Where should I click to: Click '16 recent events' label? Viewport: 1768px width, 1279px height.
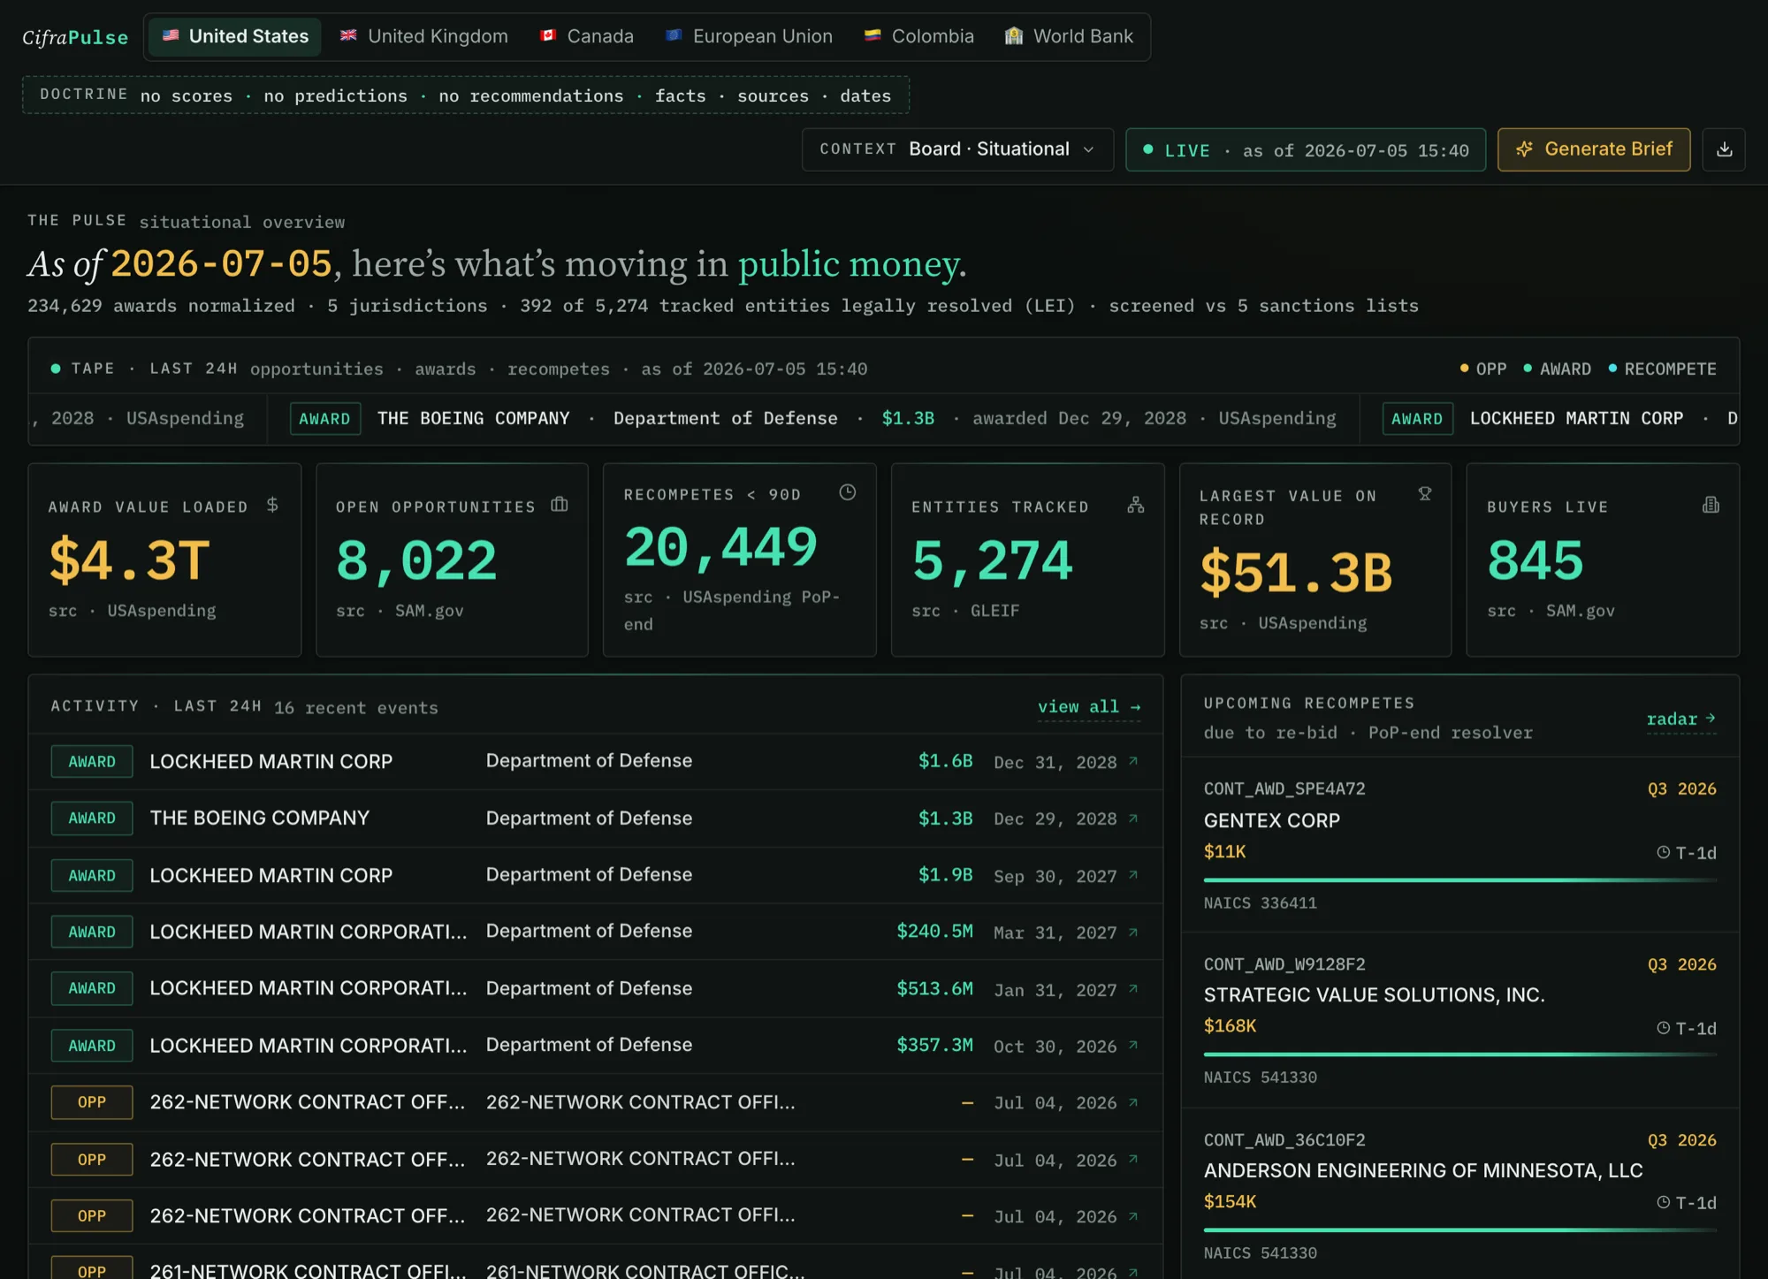[x=356, y=708]
